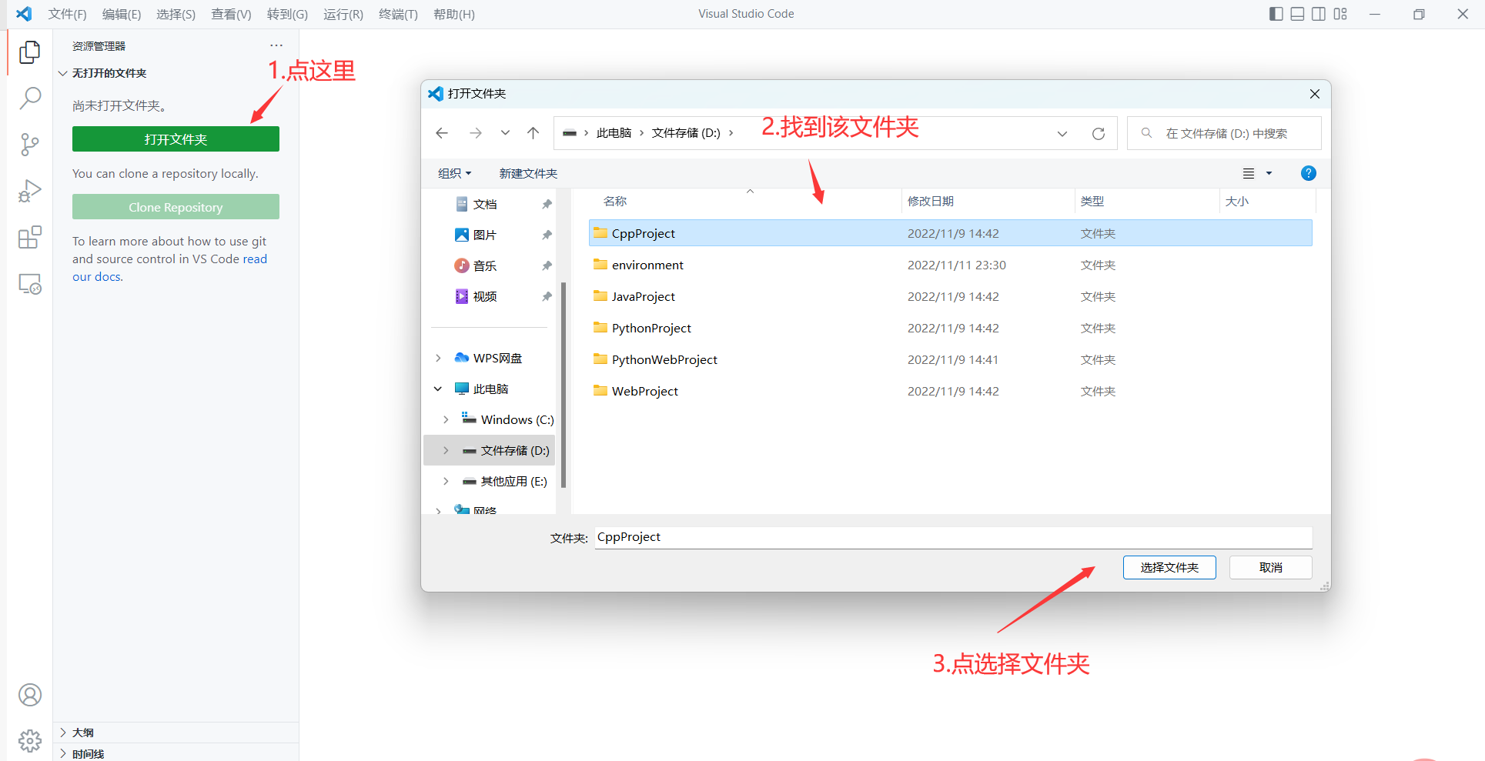Click navigation pane vertical scrollbar
1485x761 pixels.
tap(564, 385)
